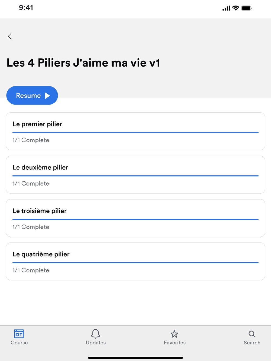The height and width of the screenshot is (361, 271).
Task: Open the Course tab icon
Action: [19, 334]
